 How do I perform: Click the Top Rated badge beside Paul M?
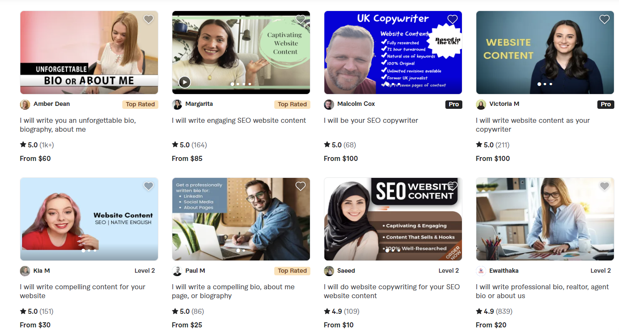292,271
